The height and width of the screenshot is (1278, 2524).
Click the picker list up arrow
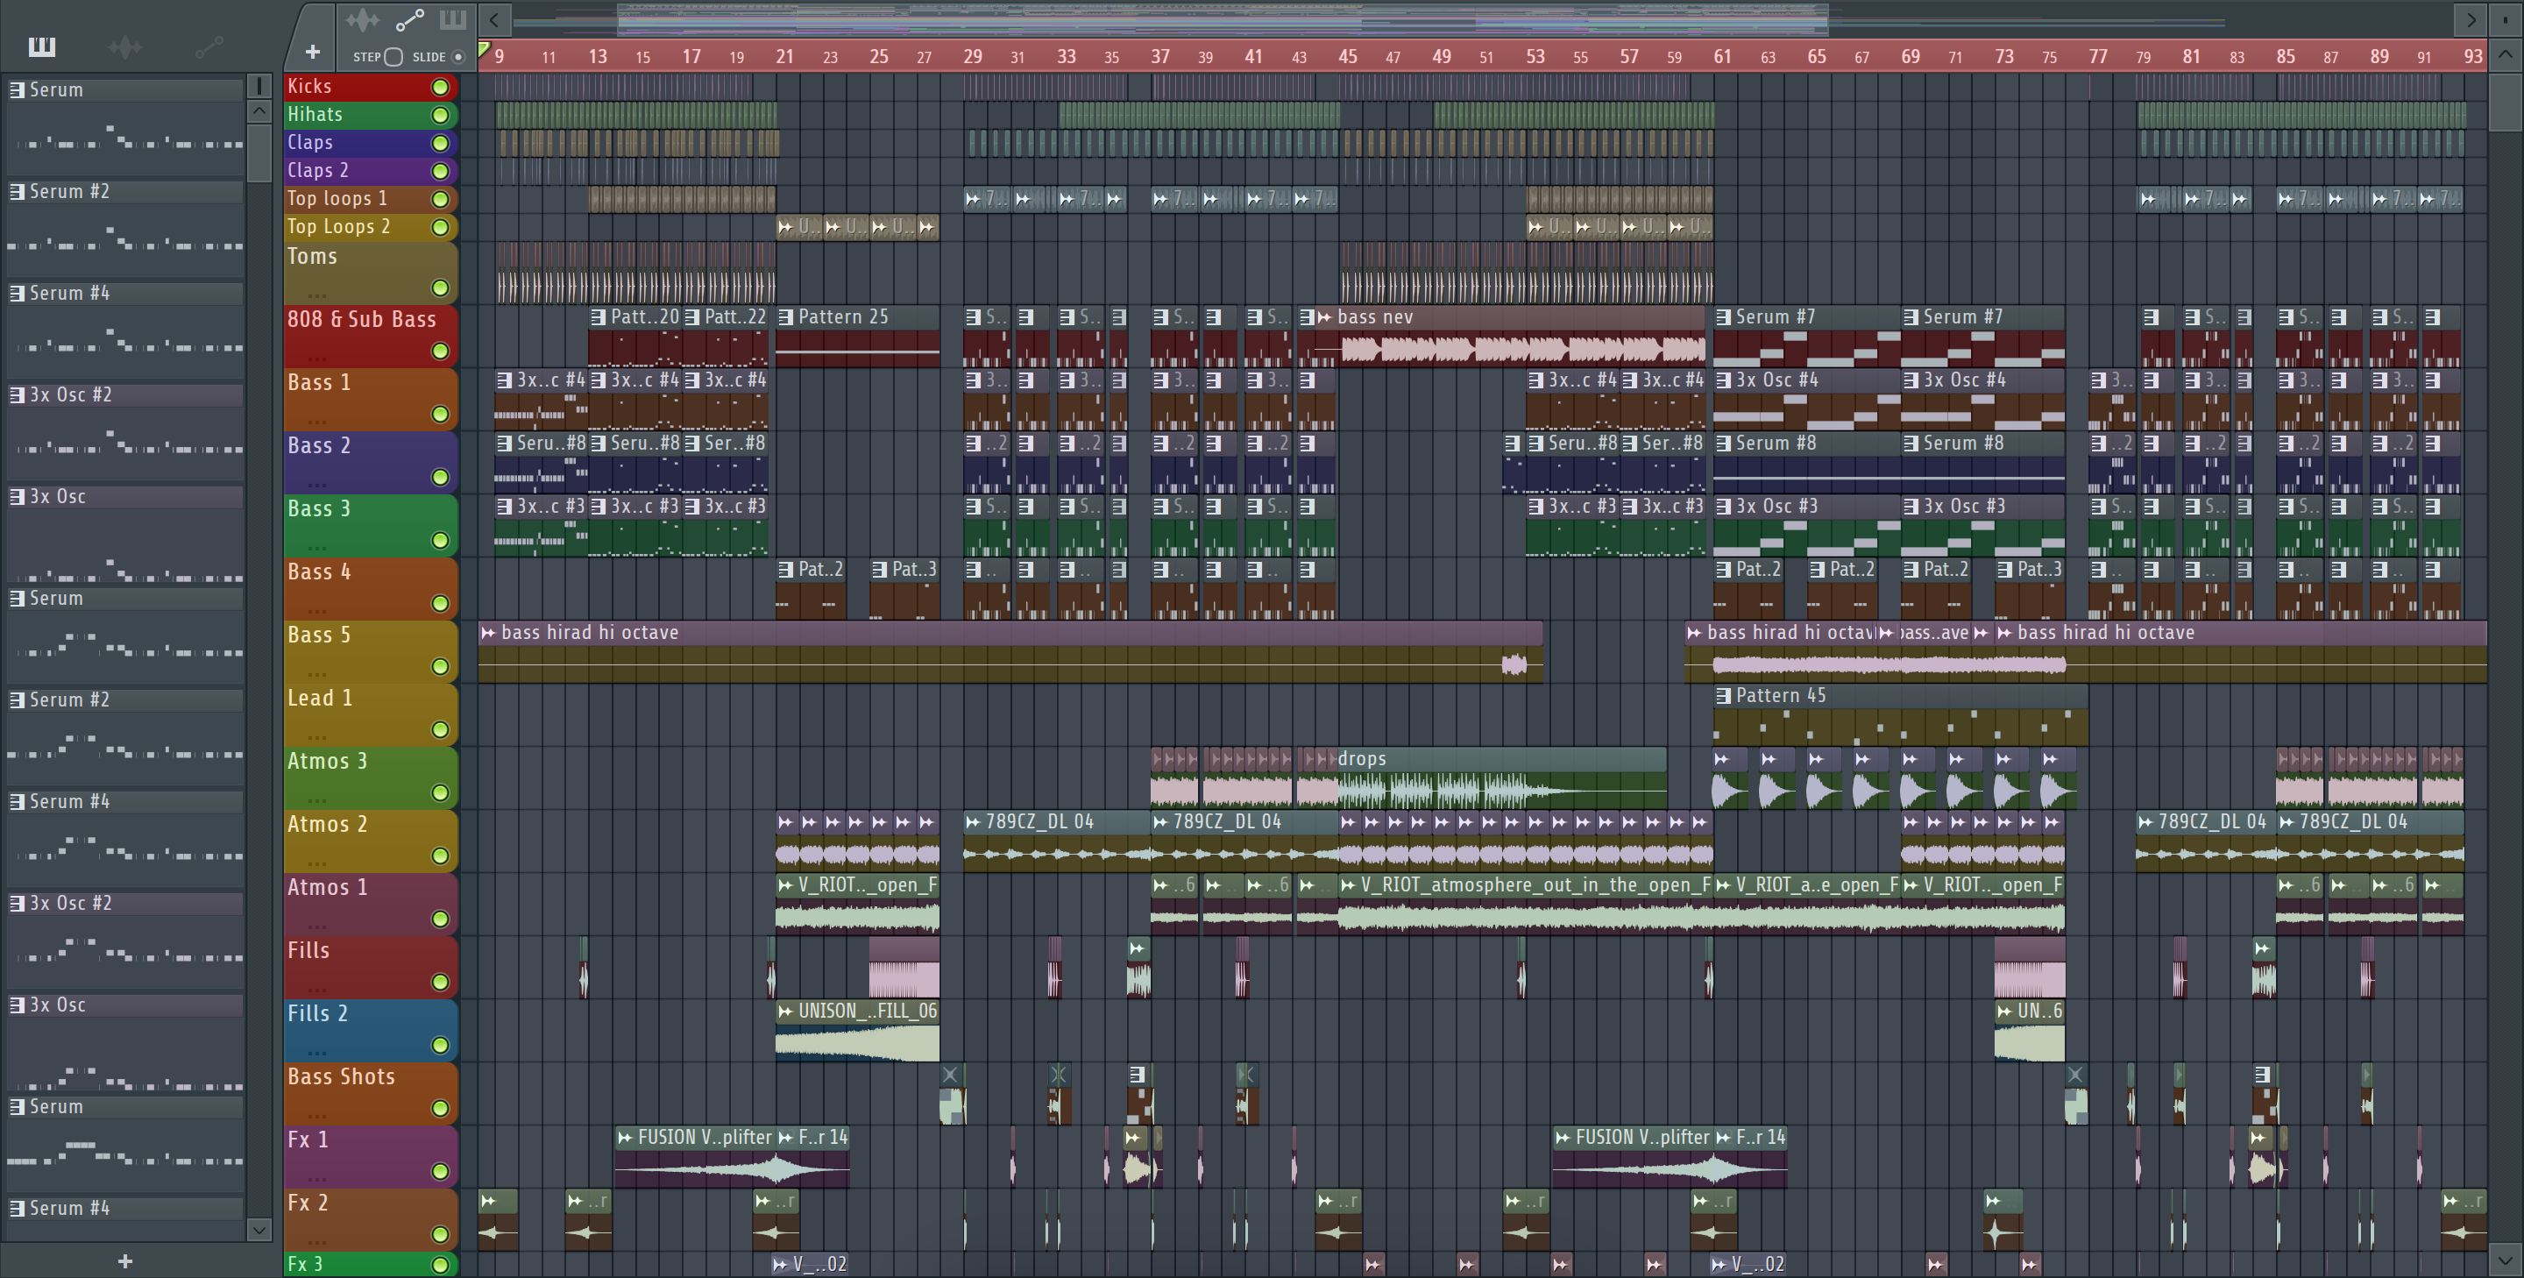pos(259,110)
